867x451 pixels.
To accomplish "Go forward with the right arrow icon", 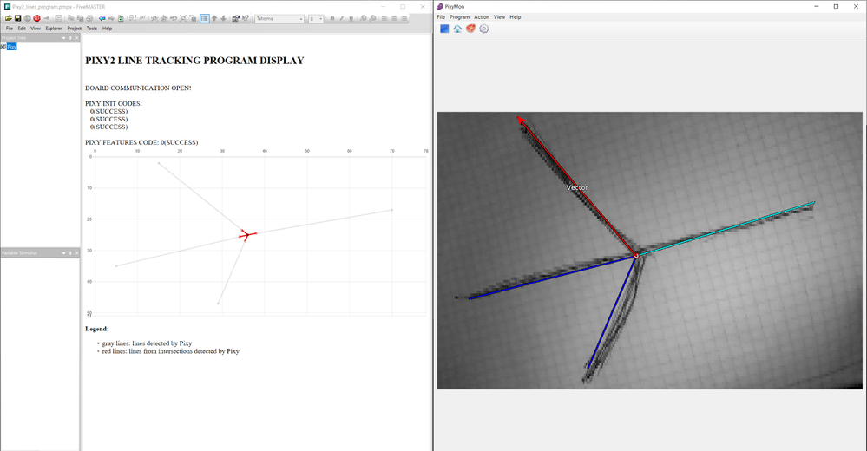I will point(111,18).
